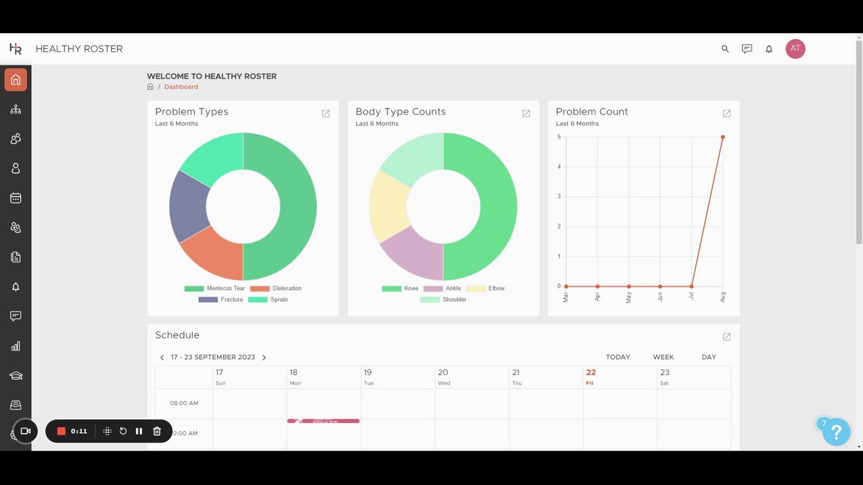Open the messages icon in header

747,48
